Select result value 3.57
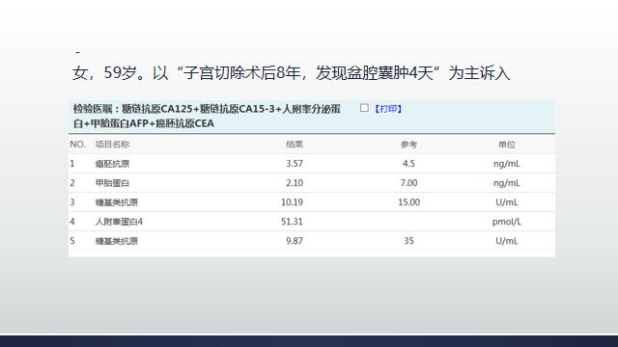The width and height of the screenshot is (618, 347). tap(295, 164)
